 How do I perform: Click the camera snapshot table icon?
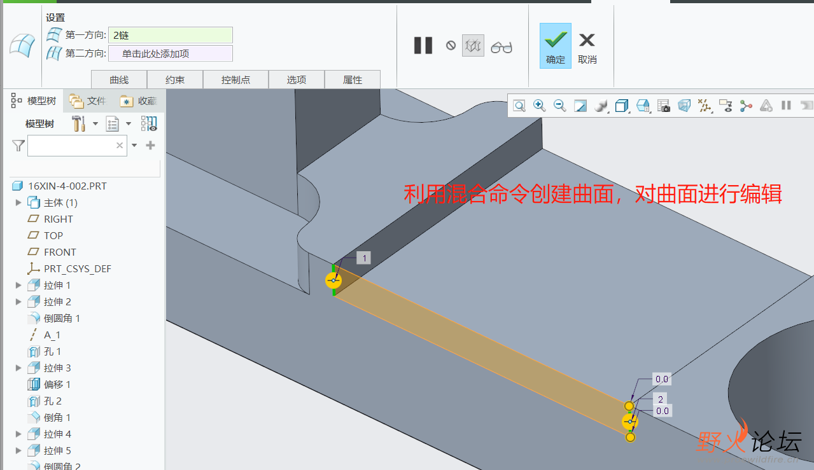[663, 106]
